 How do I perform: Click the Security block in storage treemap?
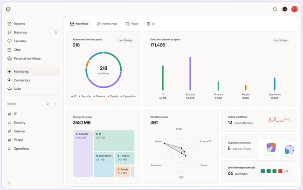pos(83,153)
